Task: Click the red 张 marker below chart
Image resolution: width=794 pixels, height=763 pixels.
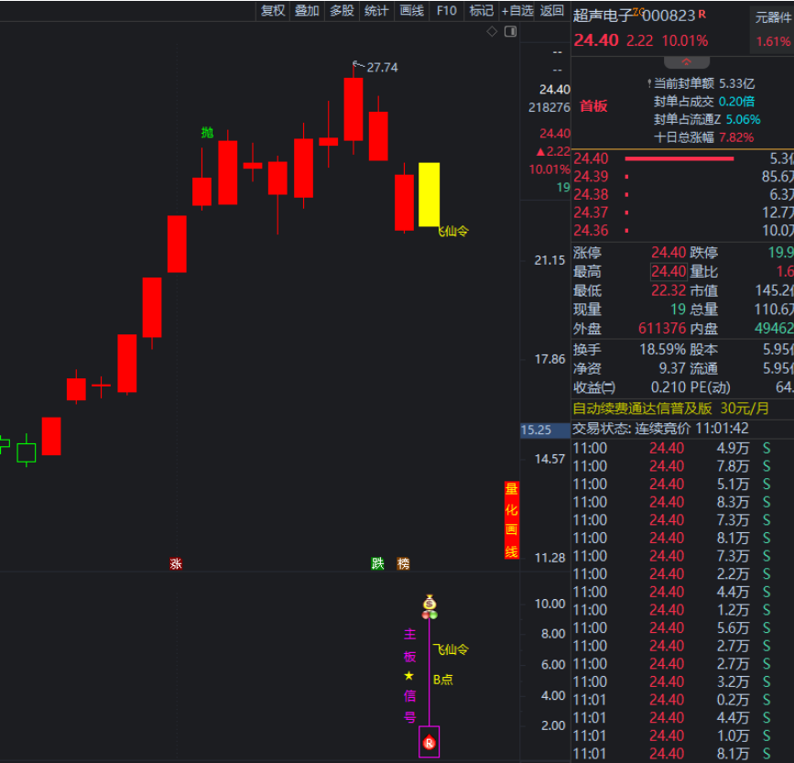Action: tap(176, 563)
